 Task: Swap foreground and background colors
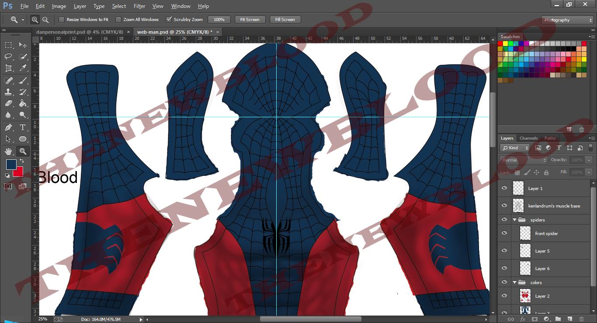(x=21, y=161)
